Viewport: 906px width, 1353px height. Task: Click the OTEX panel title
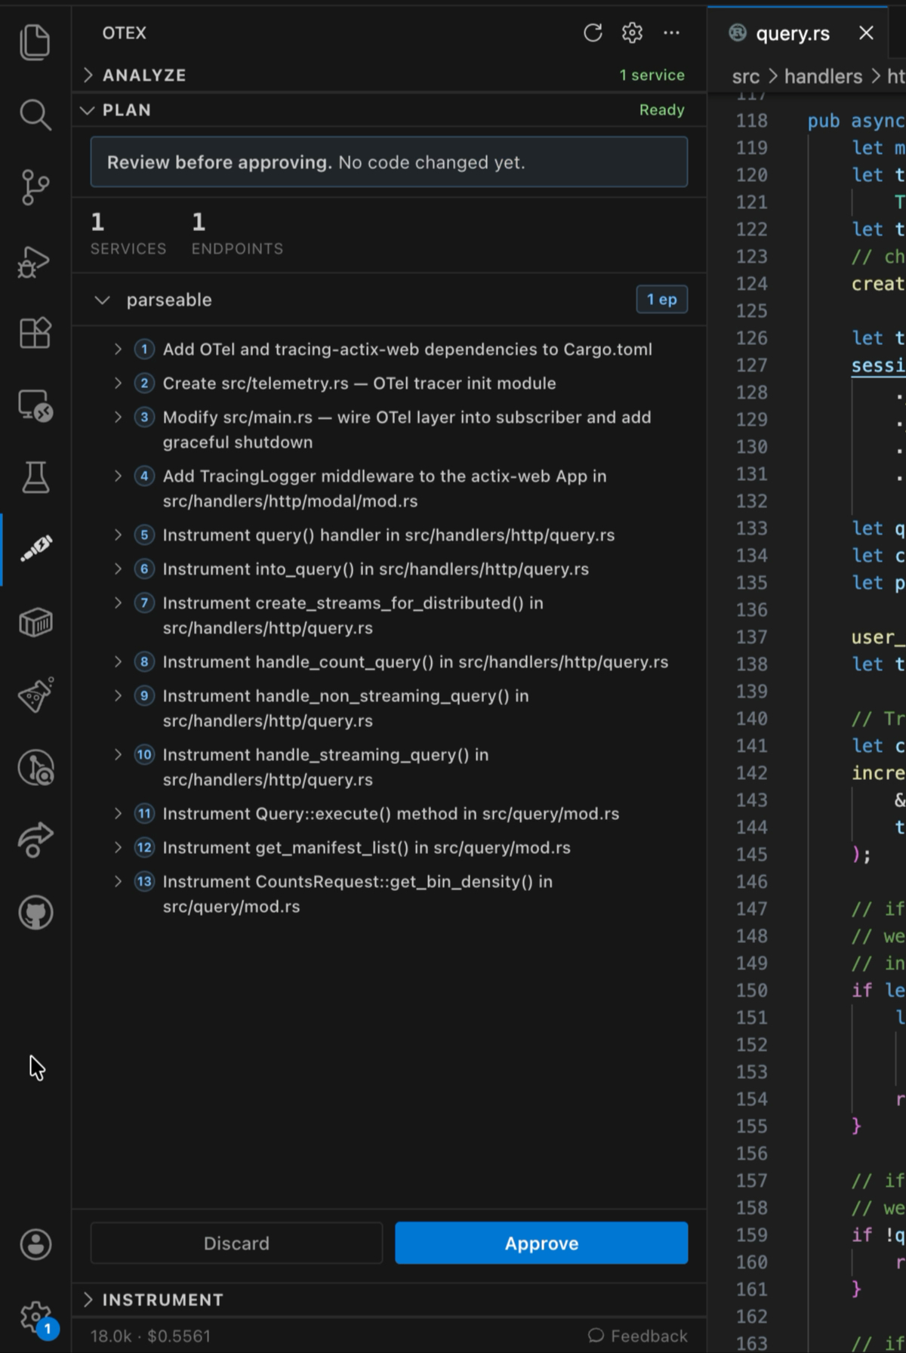(125, 32)
